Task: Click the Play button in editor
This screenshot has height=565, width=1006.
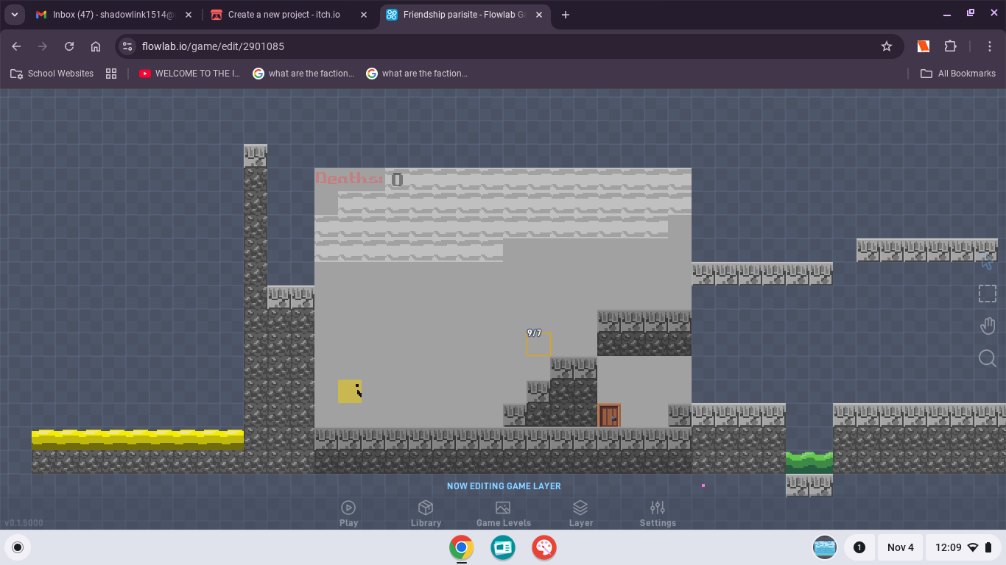Action: coord(348,514)
